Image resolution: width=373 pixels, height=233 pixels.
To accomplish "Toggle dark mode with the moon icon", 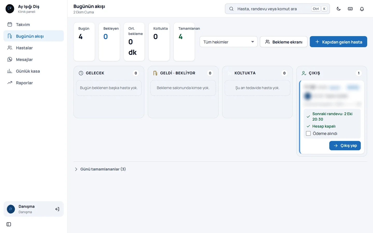I will [x=339, y=9].
